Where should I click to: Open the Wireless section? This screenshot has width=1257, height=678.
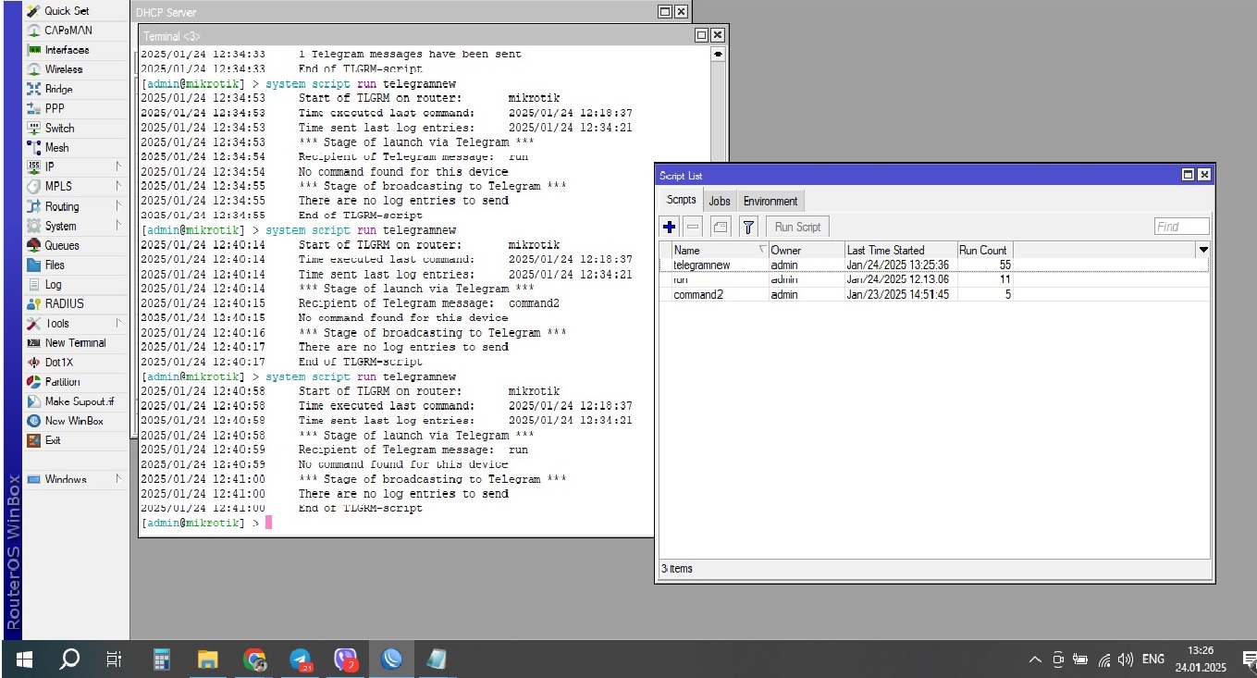point(64,69)
